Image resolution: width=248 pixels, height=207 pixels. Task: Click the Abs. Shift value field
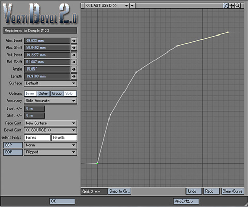pos(47,48)
